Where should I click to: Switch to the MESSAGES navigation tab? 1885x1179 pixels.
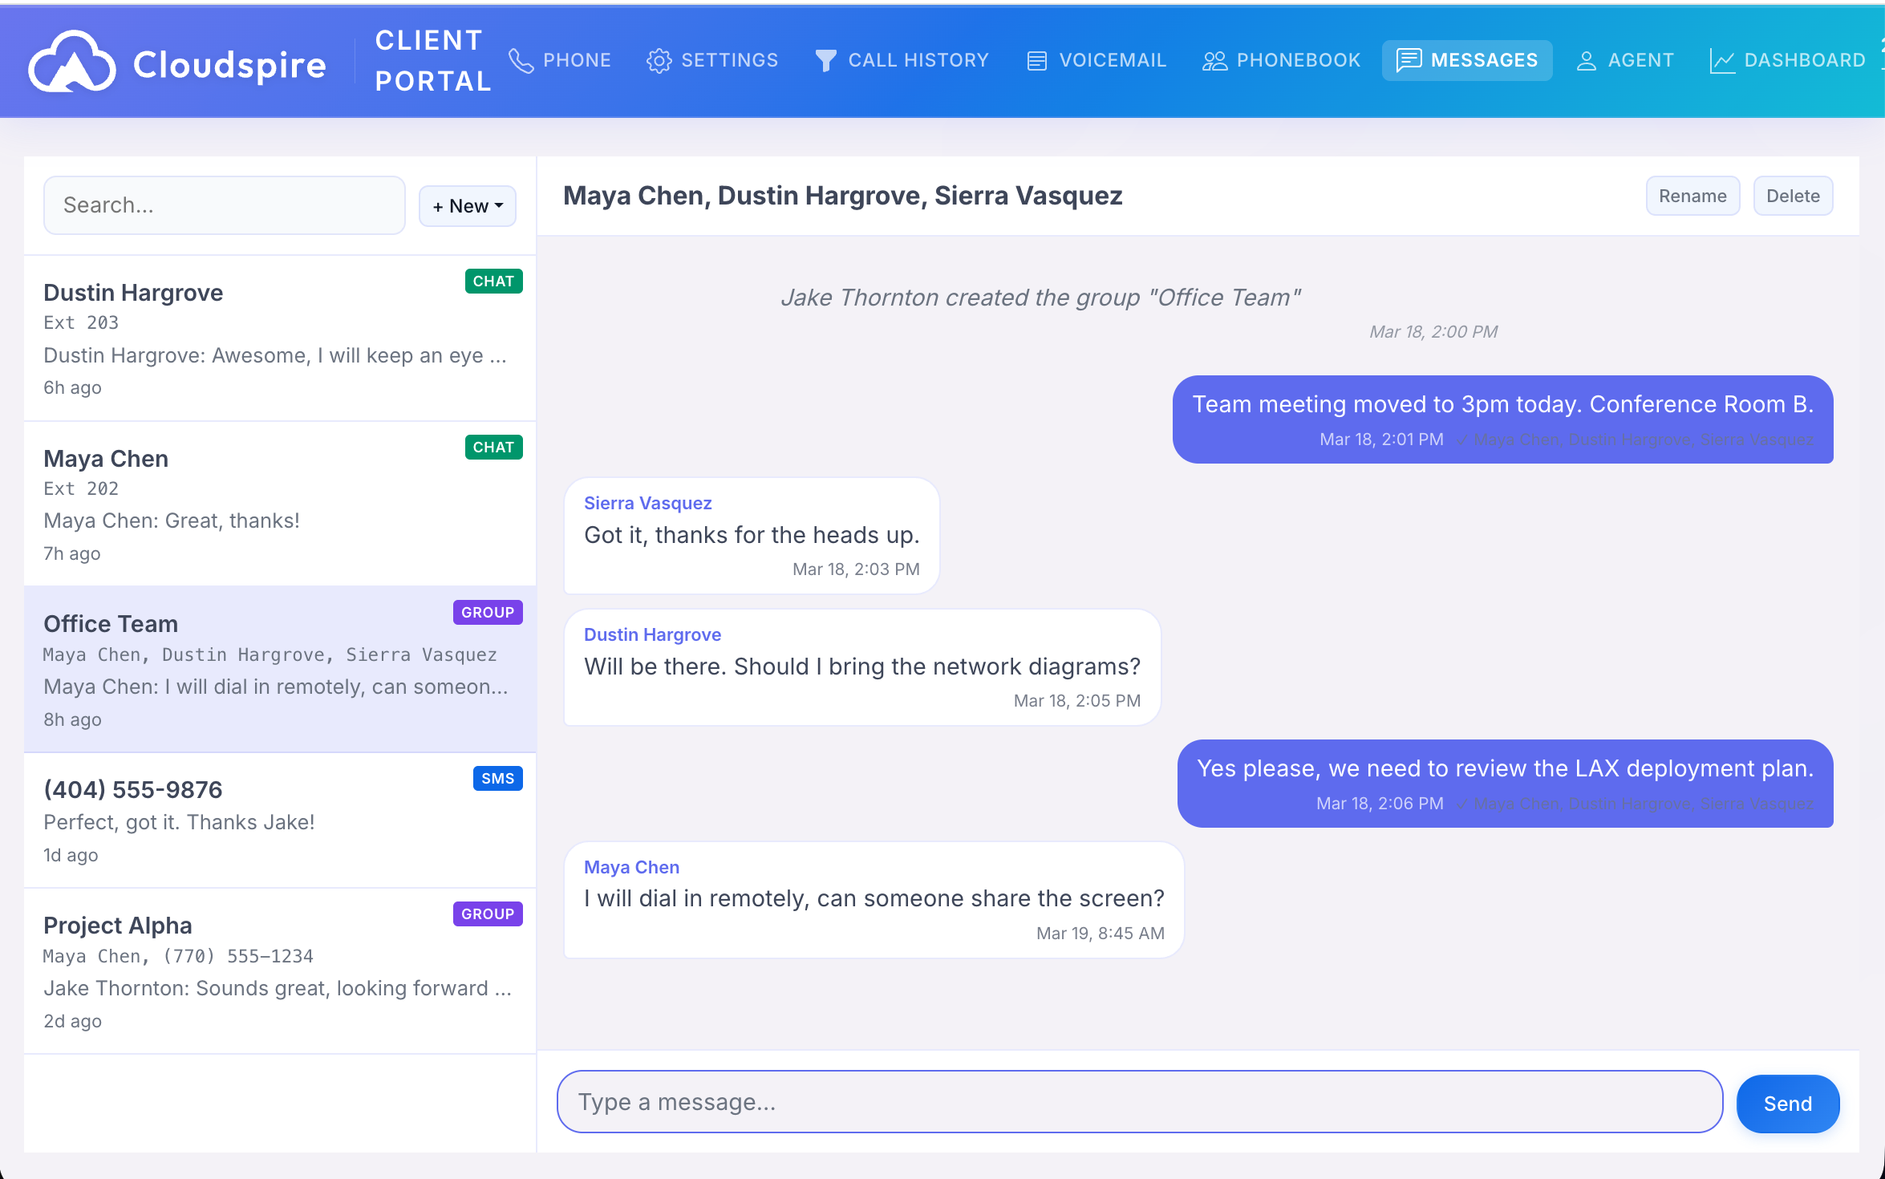point(1467,60)
